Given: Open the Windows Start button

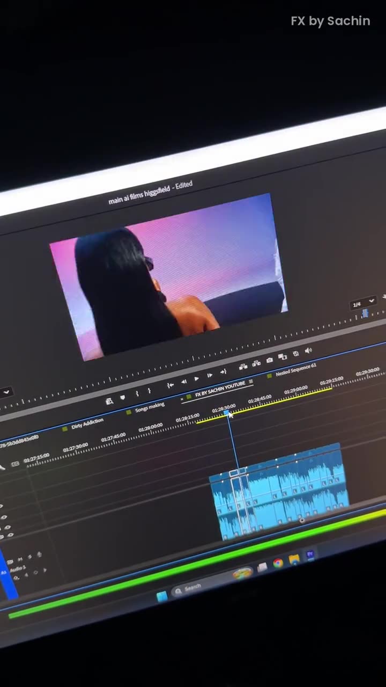Looking at the screenshot, I should 161,597.
